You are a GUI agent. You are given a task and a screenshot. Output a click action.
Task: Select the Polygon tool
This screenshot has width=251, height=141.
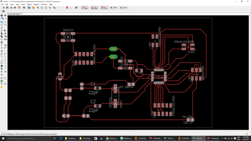5,66
